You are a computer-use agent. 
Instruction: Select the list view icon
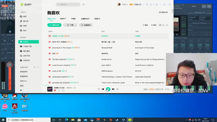coord(160,25)
